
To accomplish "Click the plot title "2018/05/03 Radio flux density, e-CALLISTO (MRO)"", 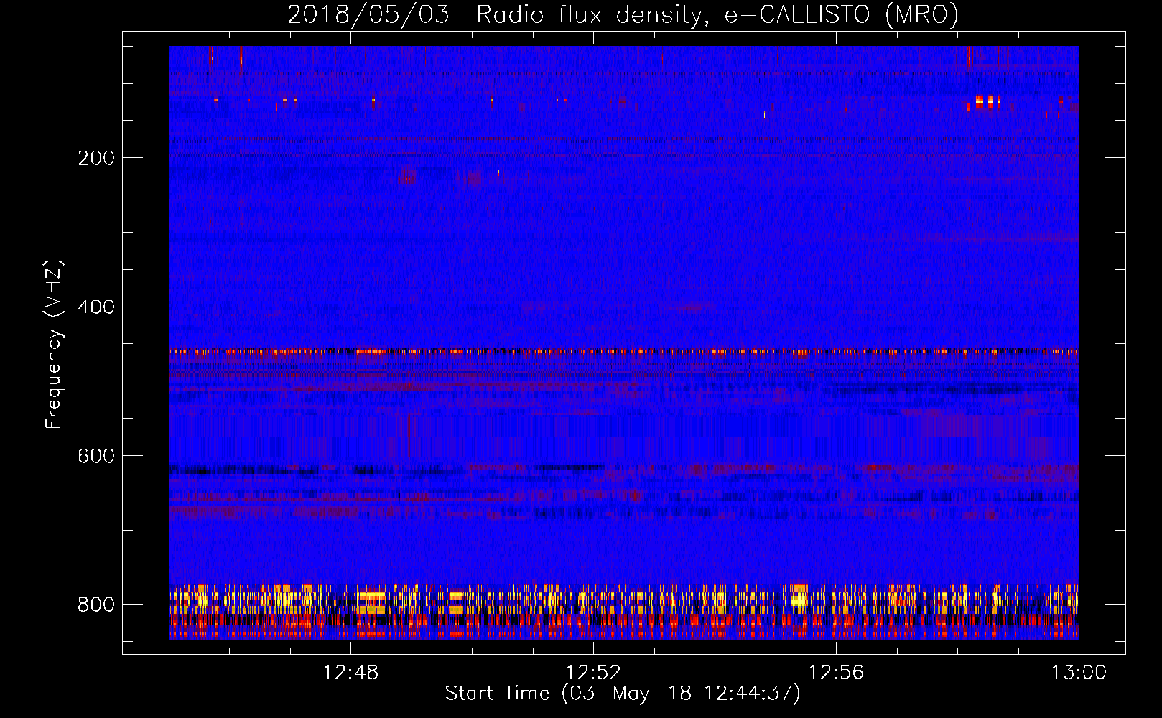I will point(623,14).
